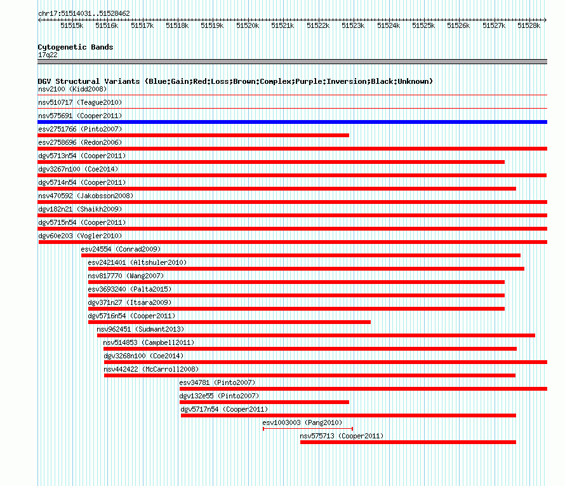
Task: Select esv34781 (Pinto2007) label
Action: point(217,382)
